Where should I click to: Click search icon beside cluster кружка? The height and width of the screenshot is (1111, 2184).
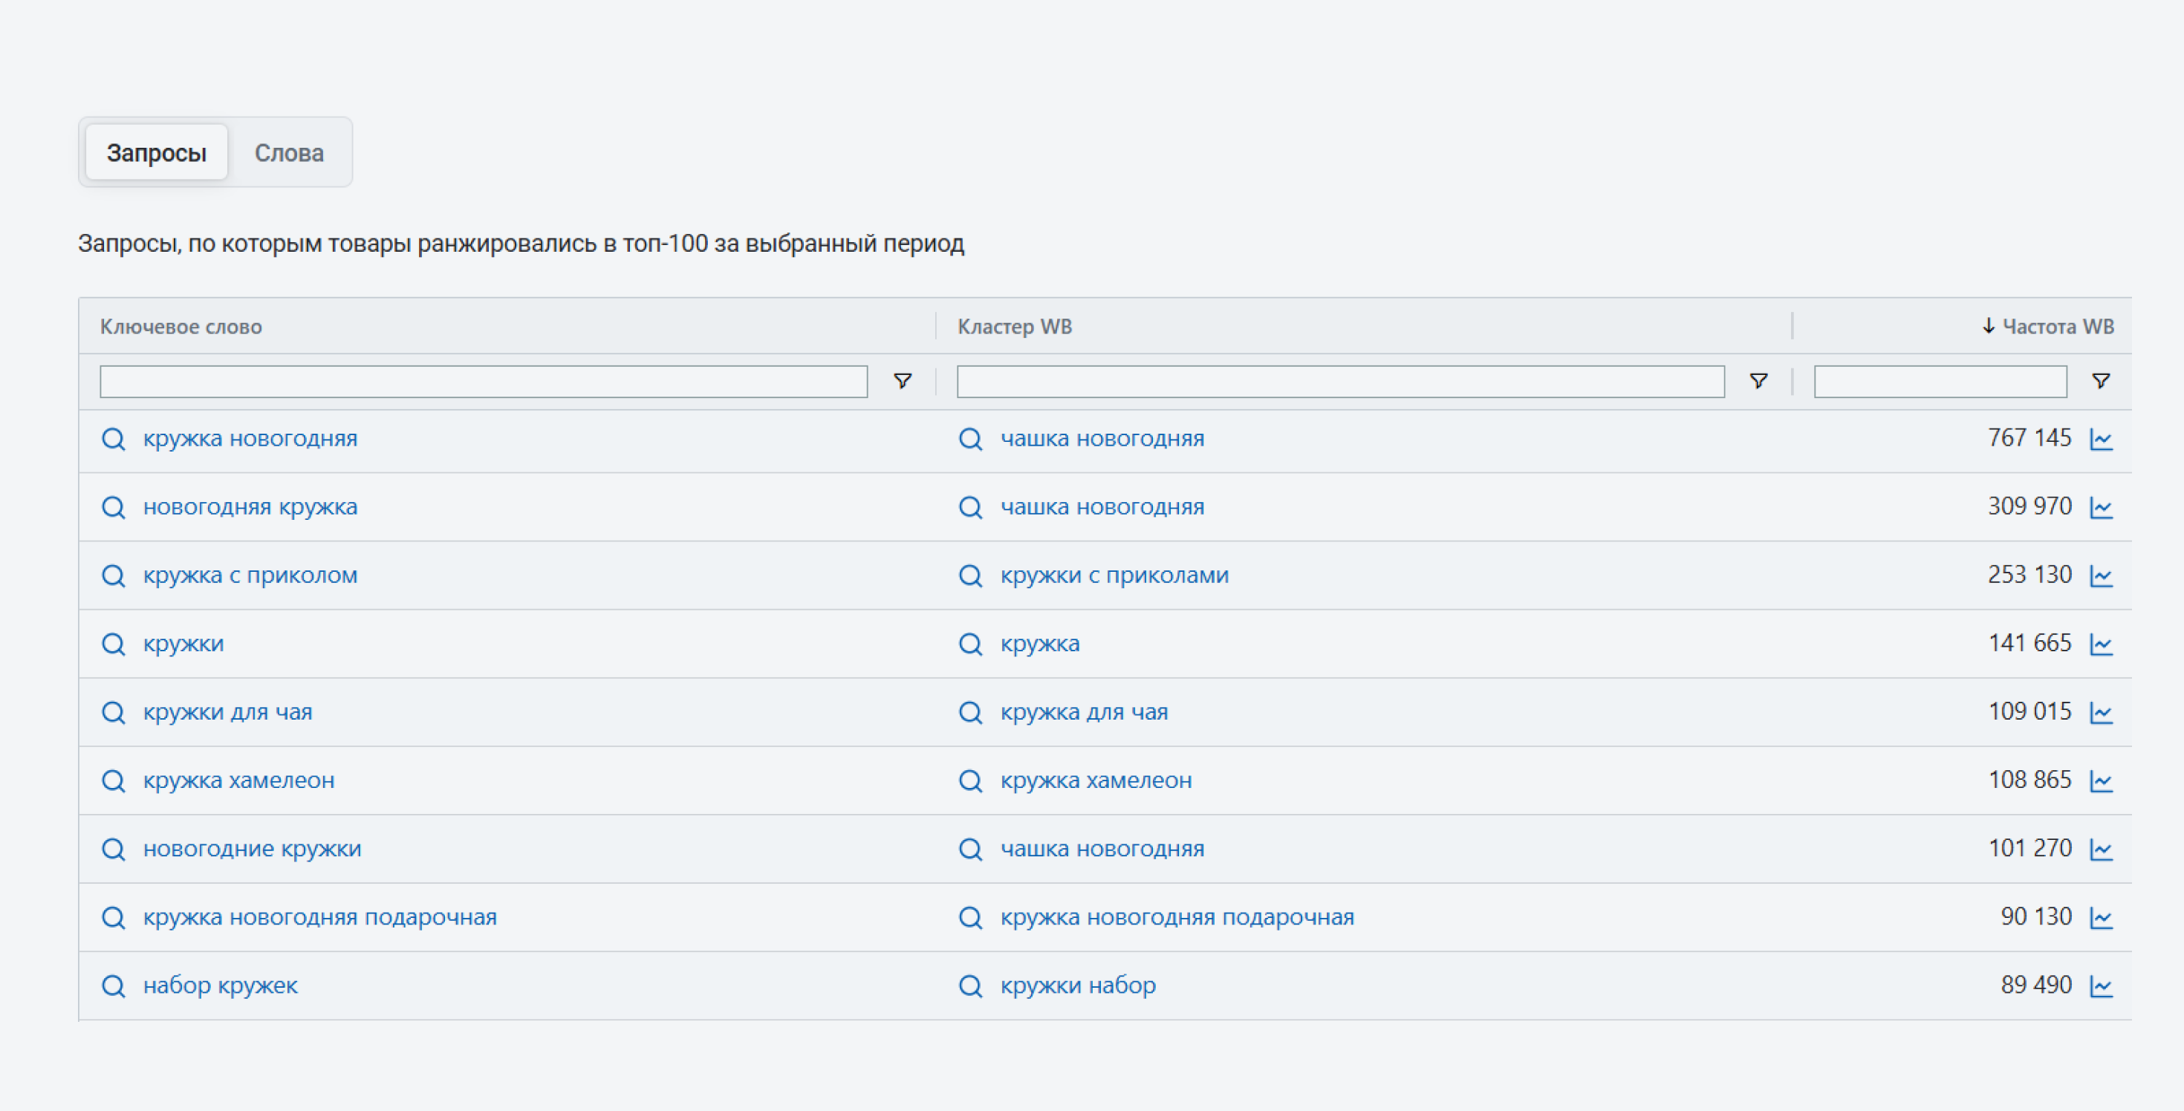[x=971, y=644]
